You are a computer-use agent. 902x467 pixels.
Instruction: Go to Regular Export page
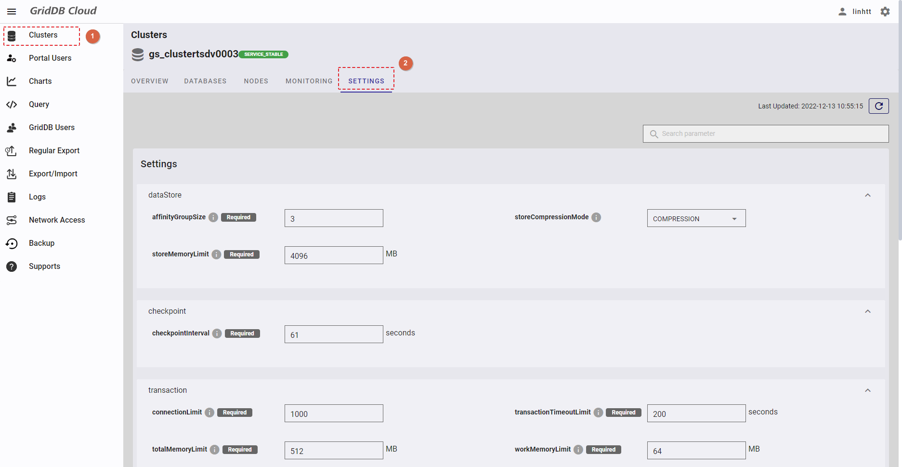(x=54, y=151)
